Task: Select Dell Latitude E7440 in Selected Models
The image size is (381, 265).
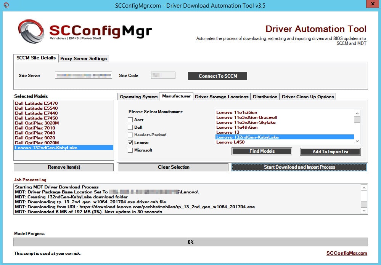Action: coord(64,113)
